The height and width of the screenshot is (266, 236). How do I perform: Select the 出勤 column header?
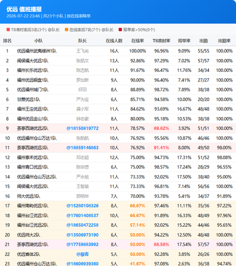204,41
